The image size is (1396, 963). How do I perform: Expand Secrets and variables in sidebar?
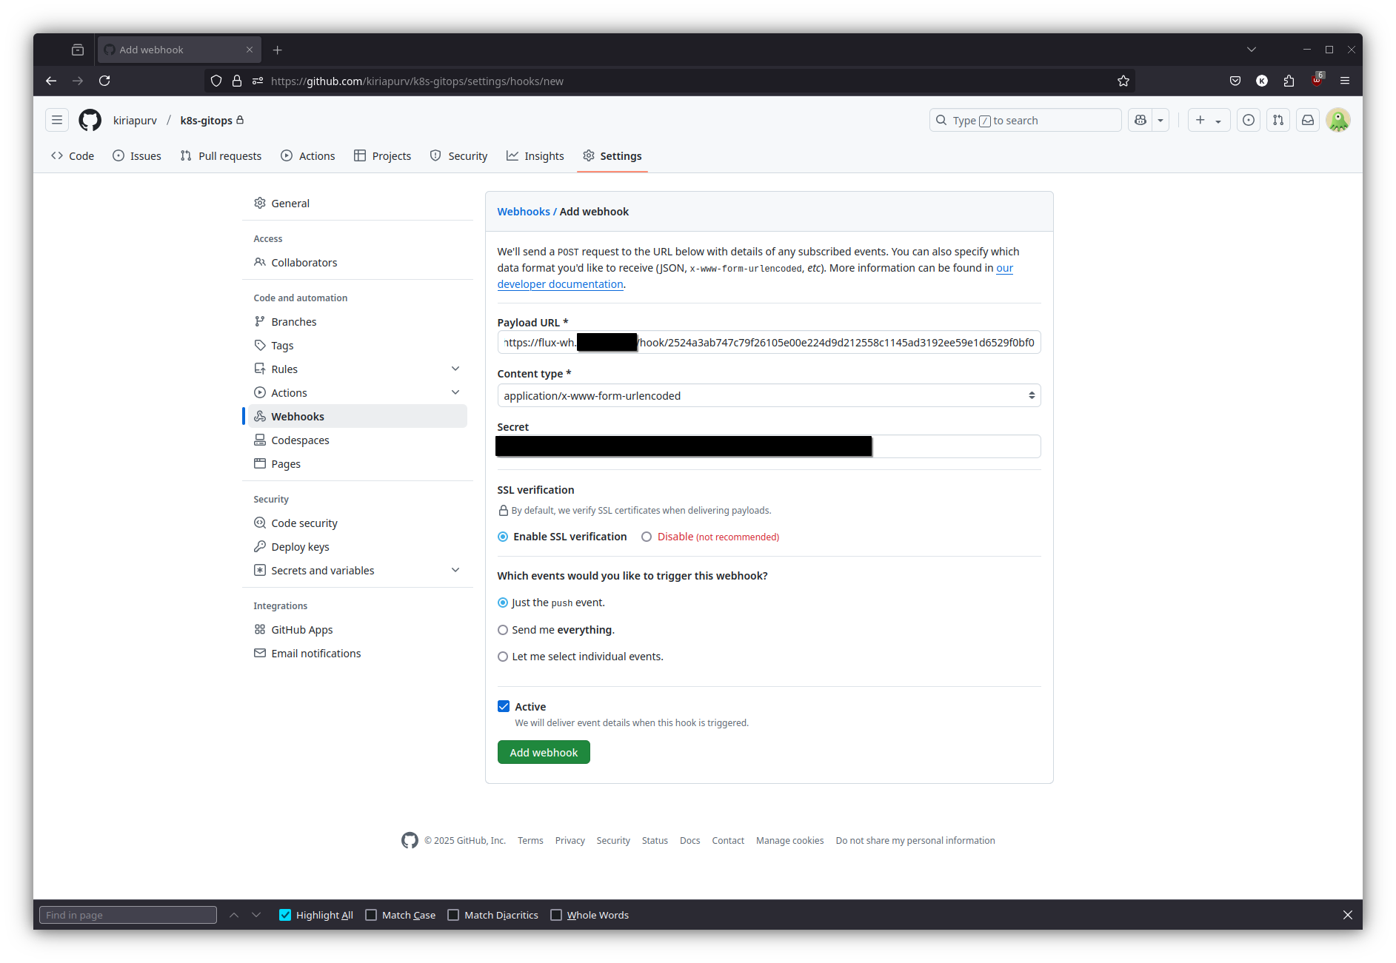pyautogui.click(x=455, y=570)
